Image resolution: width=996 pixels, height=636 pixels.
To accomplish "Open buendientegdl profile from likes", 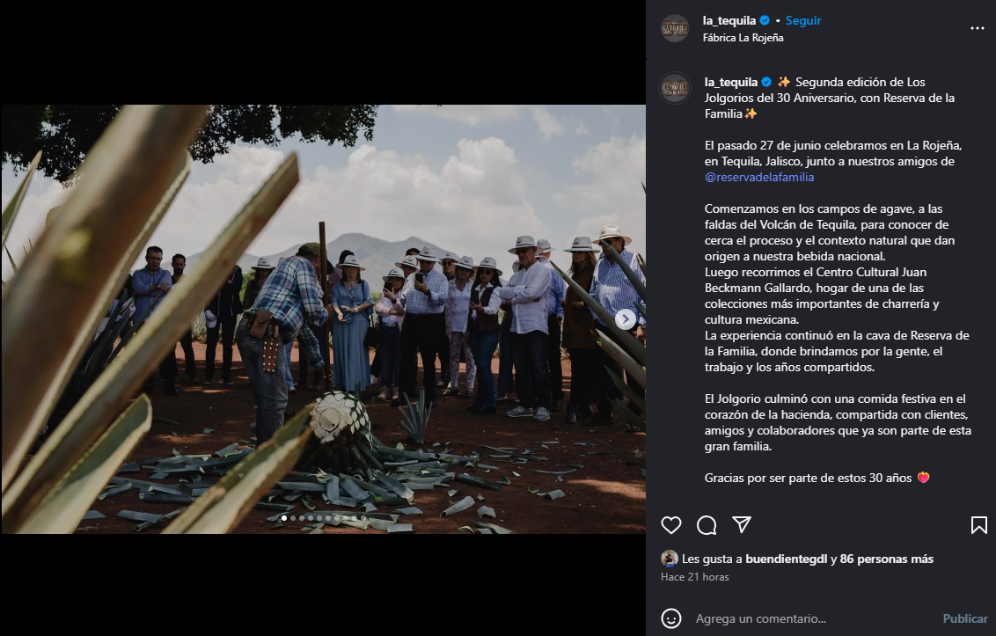I will click(786, 559).
